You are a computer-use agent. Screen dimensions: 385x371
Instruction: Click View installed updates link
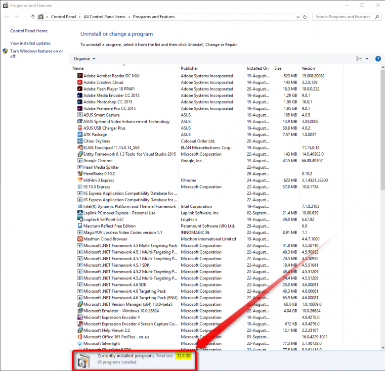[30, 44]
